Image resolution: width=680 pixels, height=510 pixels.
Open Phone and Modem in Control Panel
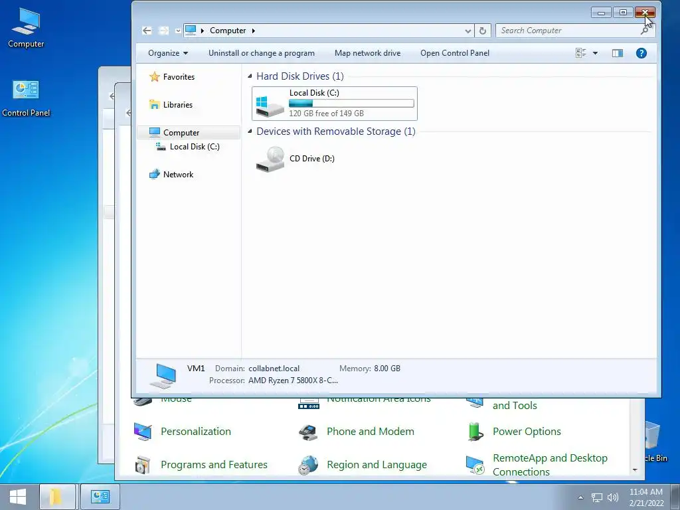[x=371, y=431]
